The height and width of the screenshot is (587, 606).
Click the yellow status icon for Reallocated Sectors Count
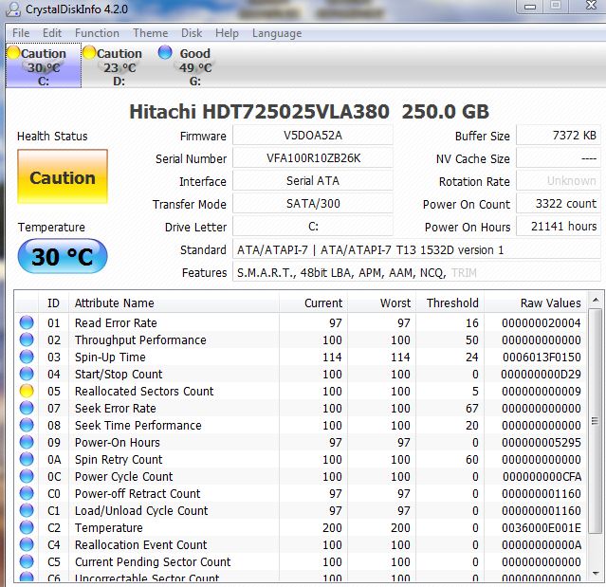coord(27,391)
